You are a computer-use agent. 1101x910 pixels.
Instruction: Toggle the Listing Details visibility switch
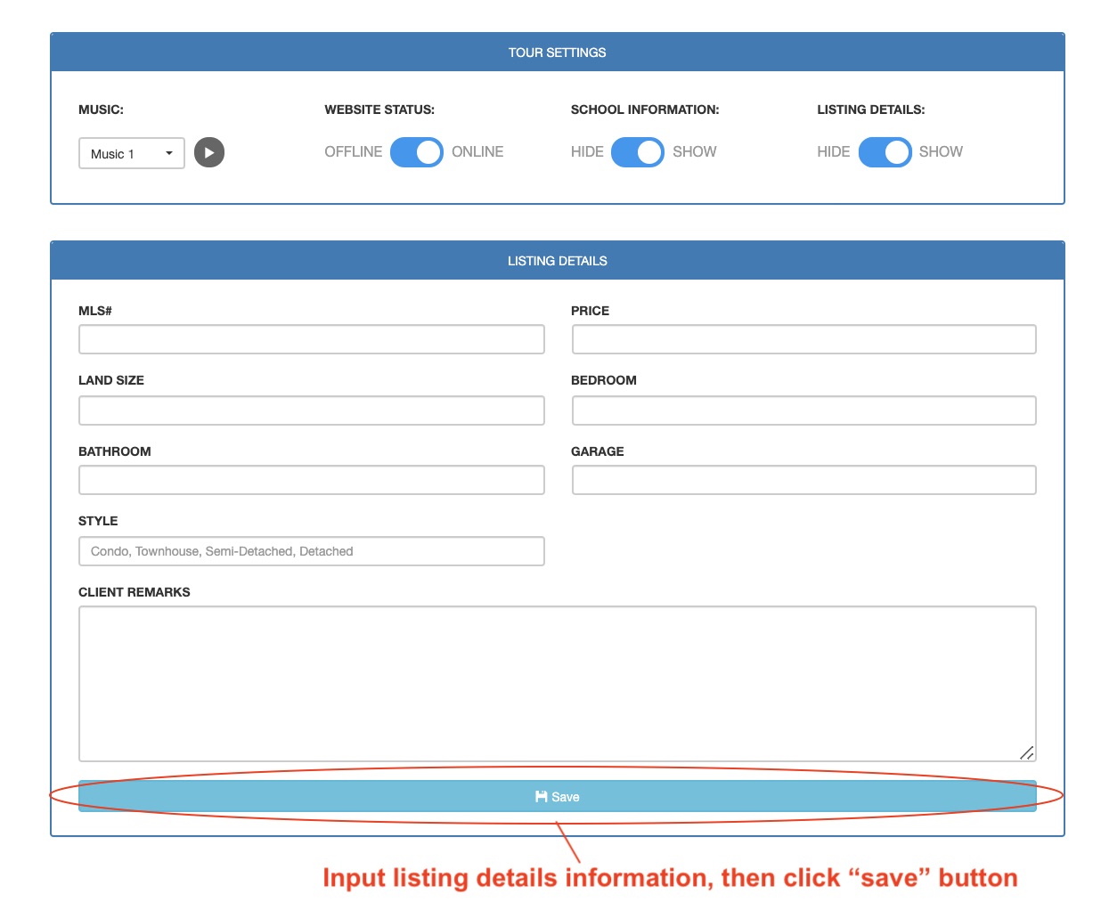click(885, 152)
